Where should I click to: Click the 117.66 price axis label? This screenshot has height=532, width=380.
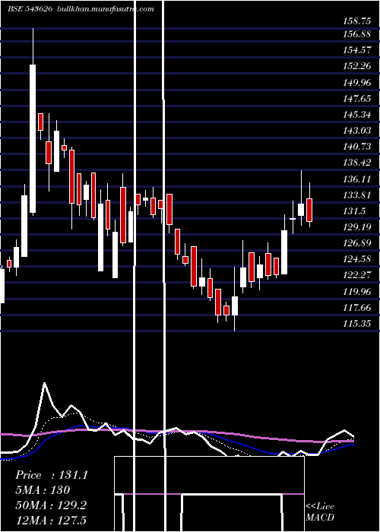(x=356, y=308)
